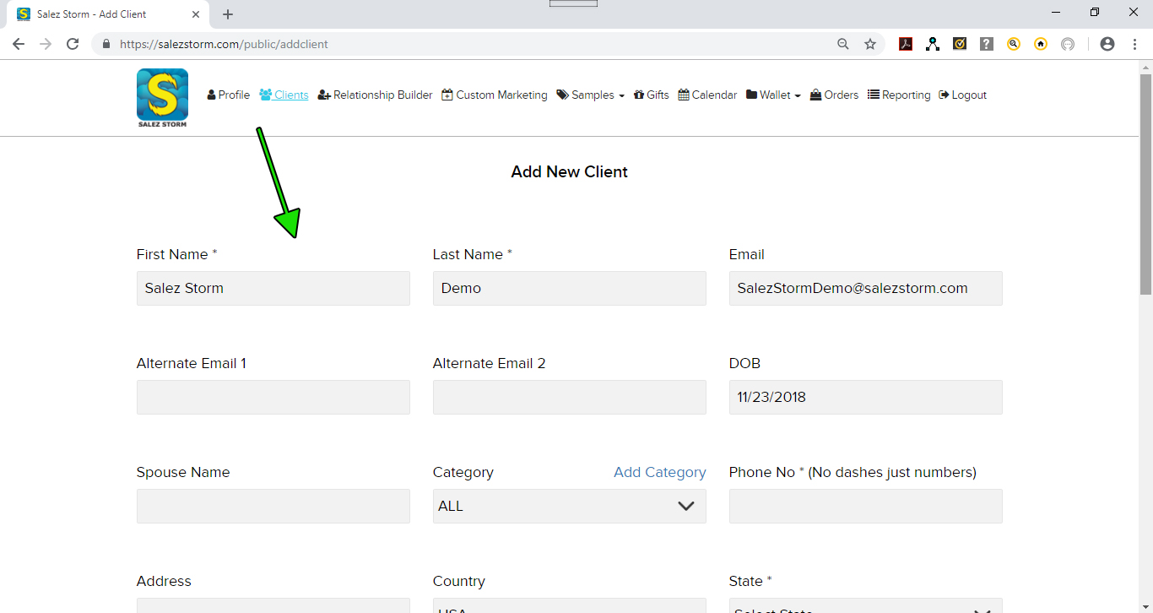The image size is (1153, 613).
Task: Go back using the browser back arrow
Action: (19, 44)
